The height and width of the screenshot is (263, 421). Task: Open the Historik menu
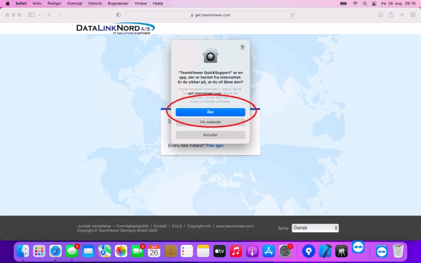tap(95, 3)
